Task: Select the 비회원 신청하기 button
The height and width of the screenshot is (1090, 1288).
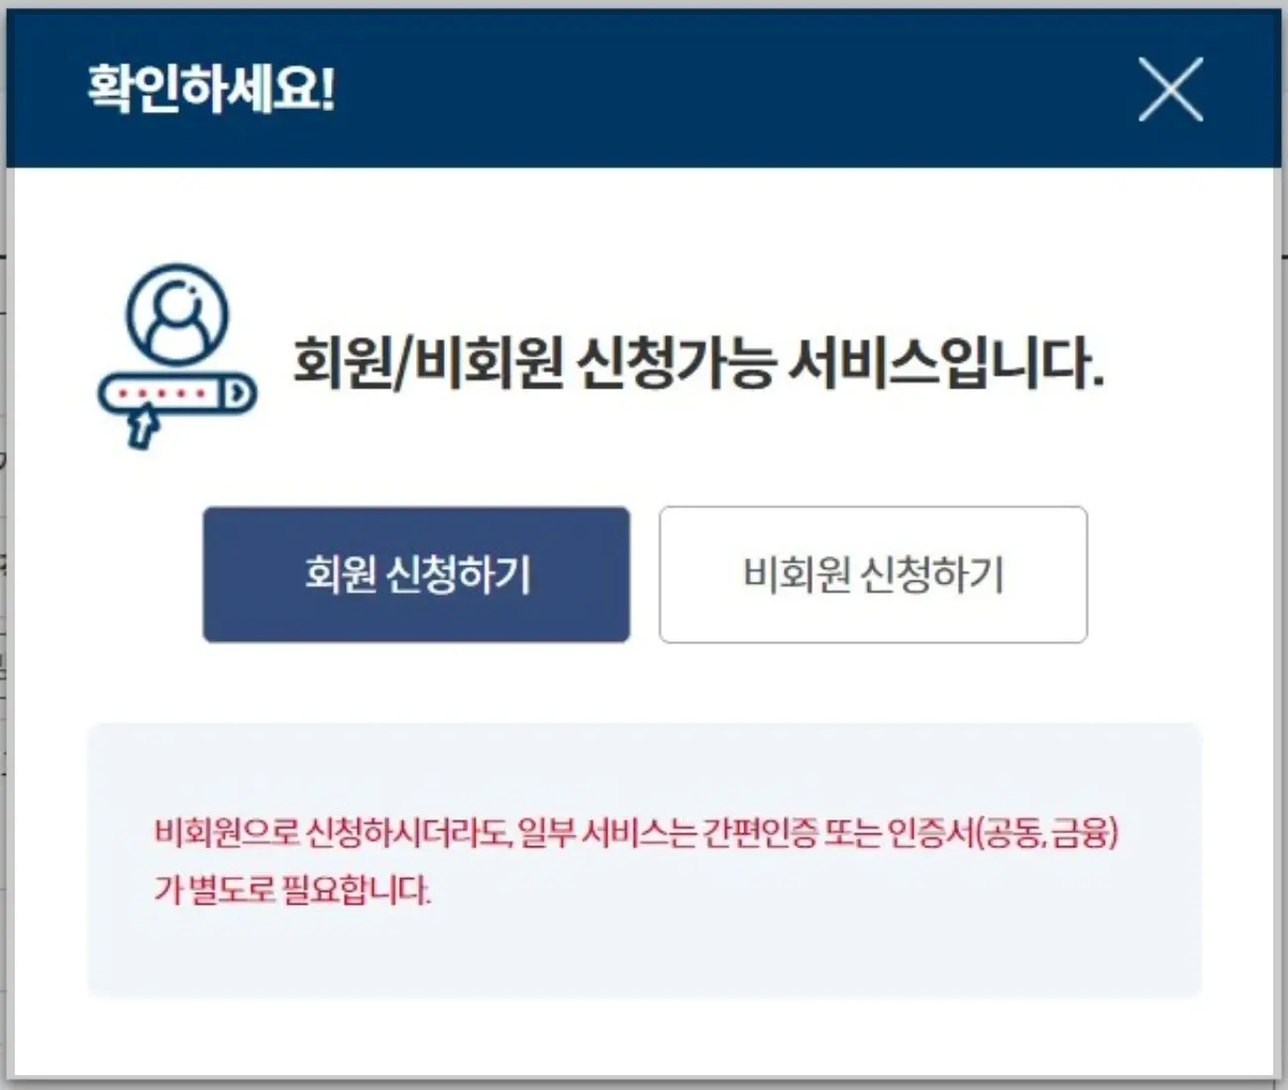Action: (x=873, y=575)
